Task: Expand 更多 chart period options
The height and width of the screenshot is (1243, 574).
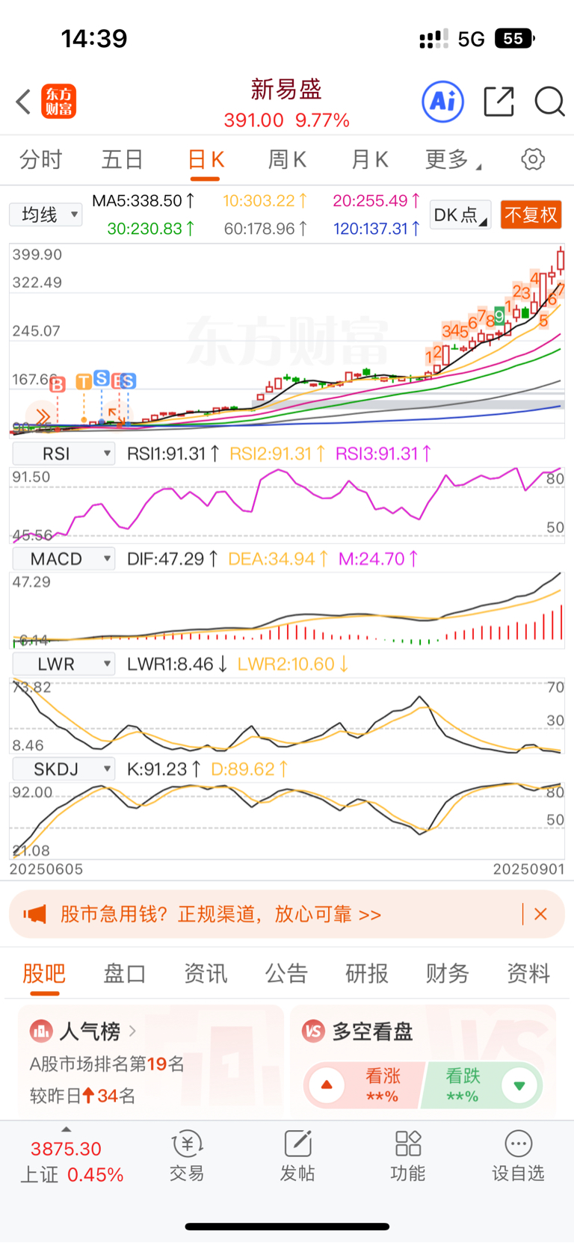Action: click(x=453, y=159)
